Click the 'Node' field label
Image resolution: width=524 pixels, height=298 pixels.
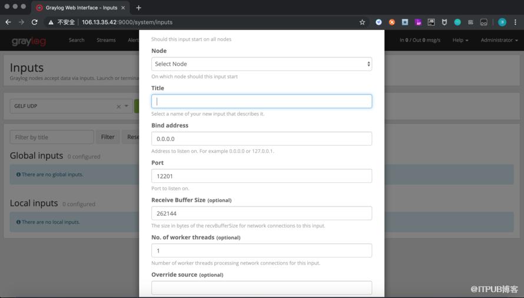click(159, 51)
